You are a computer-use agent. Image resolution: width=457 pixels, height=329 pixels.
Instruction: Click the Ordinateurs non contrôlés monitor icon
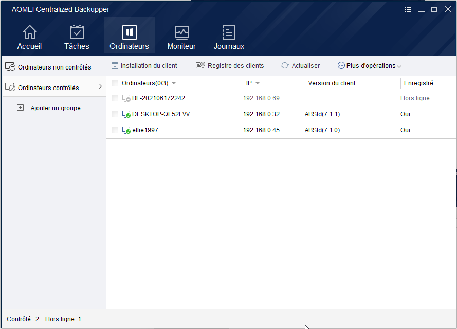[x=10, y=67]
